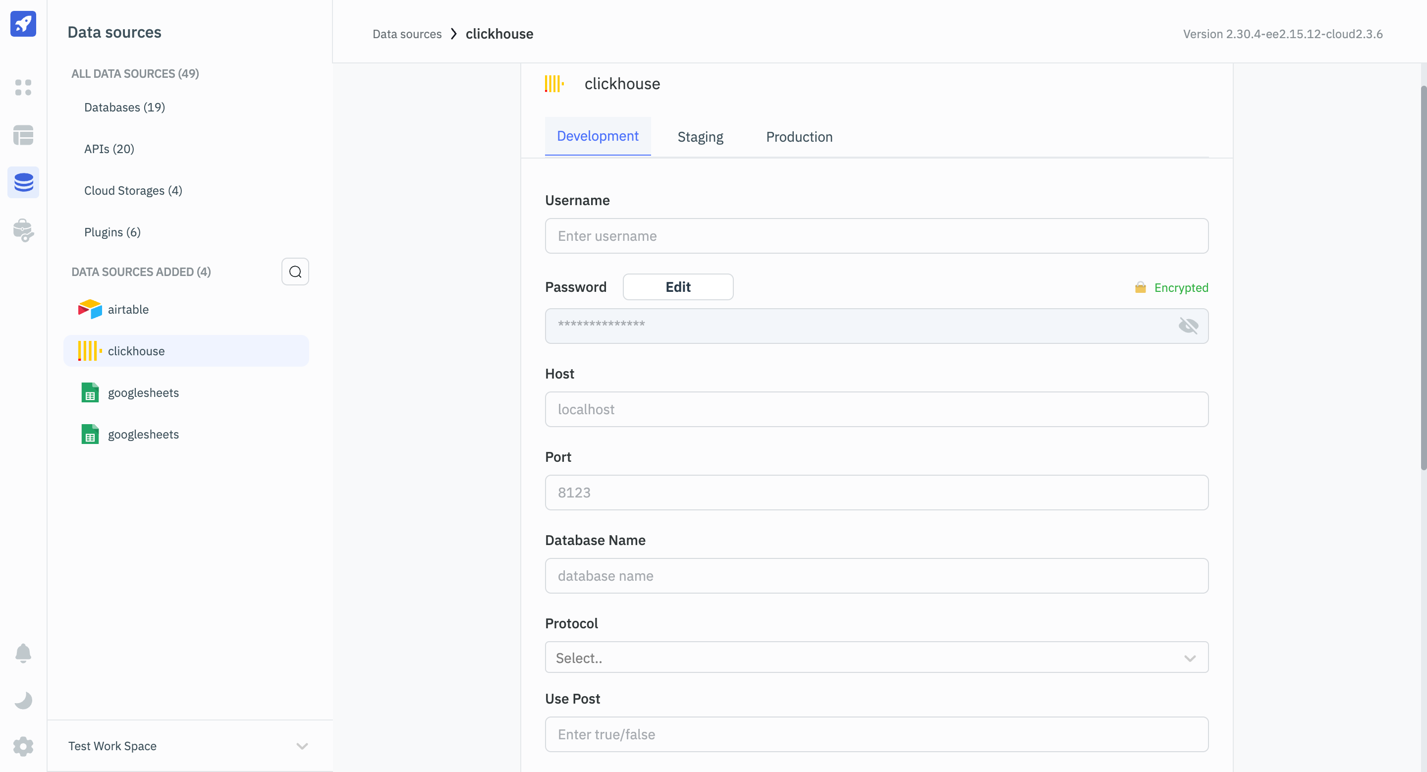Click the Edit password button
1427x772 pixels.
(x=678, y=287)
